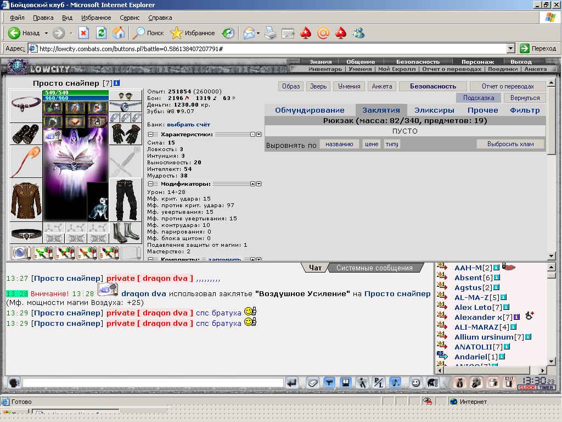Switch to the Заклятия tab

381,110
